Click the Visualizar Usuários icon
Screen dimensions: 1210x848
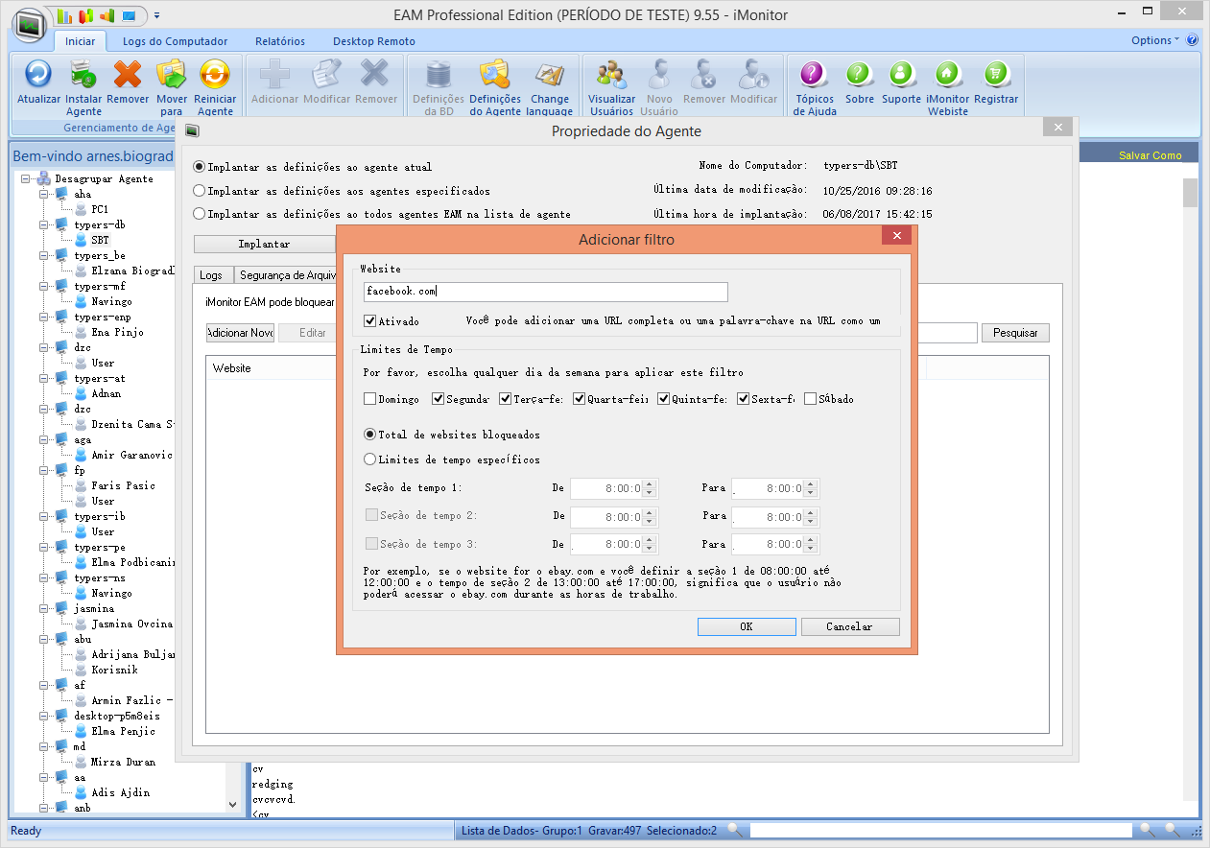point(611,74)
